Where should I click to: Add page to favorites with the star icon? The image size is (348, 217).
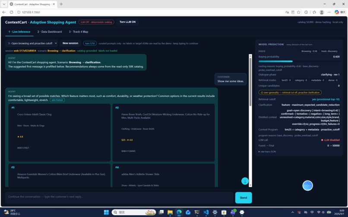[x=299, y=12]
